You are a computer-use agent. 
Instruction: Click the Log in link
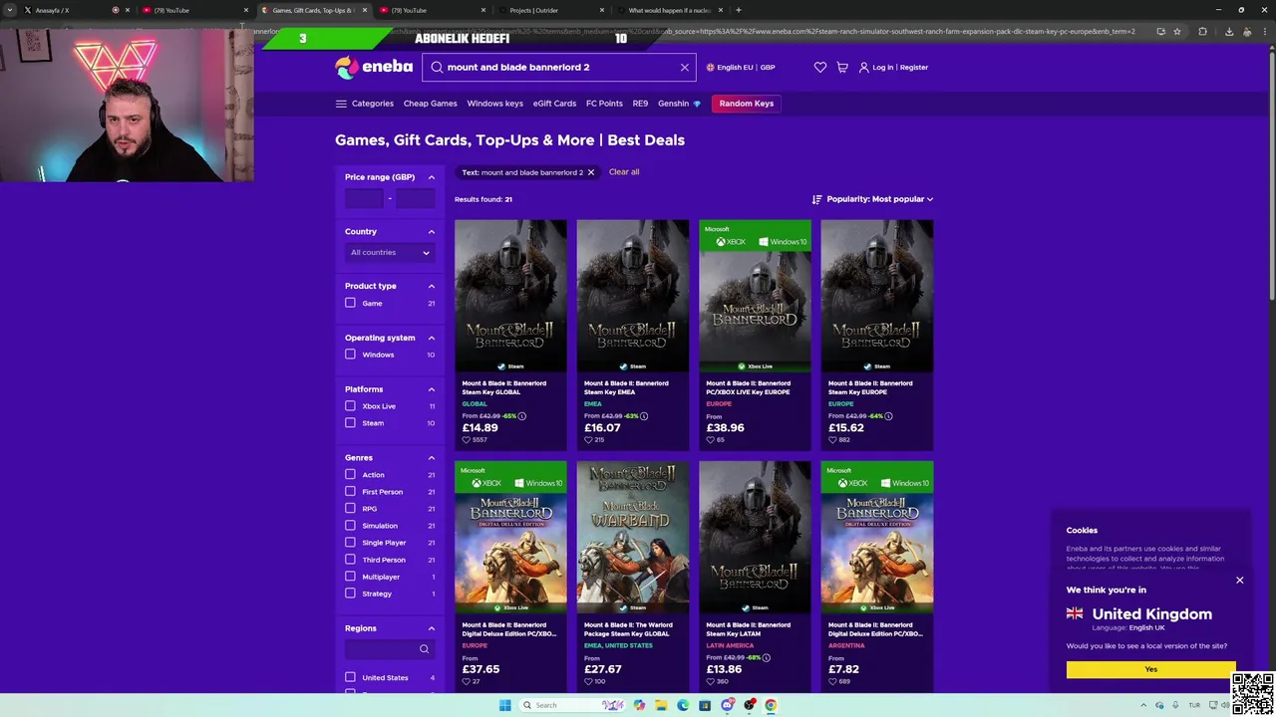883,68
